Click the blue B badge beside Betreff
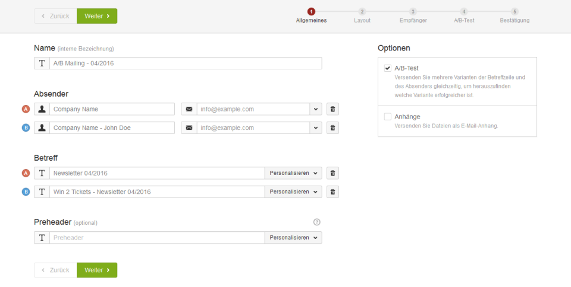This screenshot has height=287, width=571. click(x=26, y=192)
